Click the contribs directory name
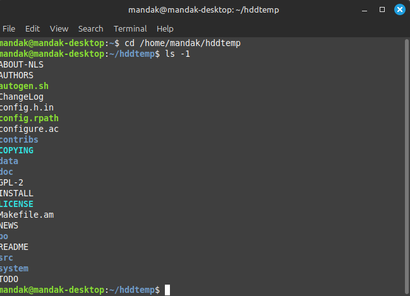 (x=19, y=139)
